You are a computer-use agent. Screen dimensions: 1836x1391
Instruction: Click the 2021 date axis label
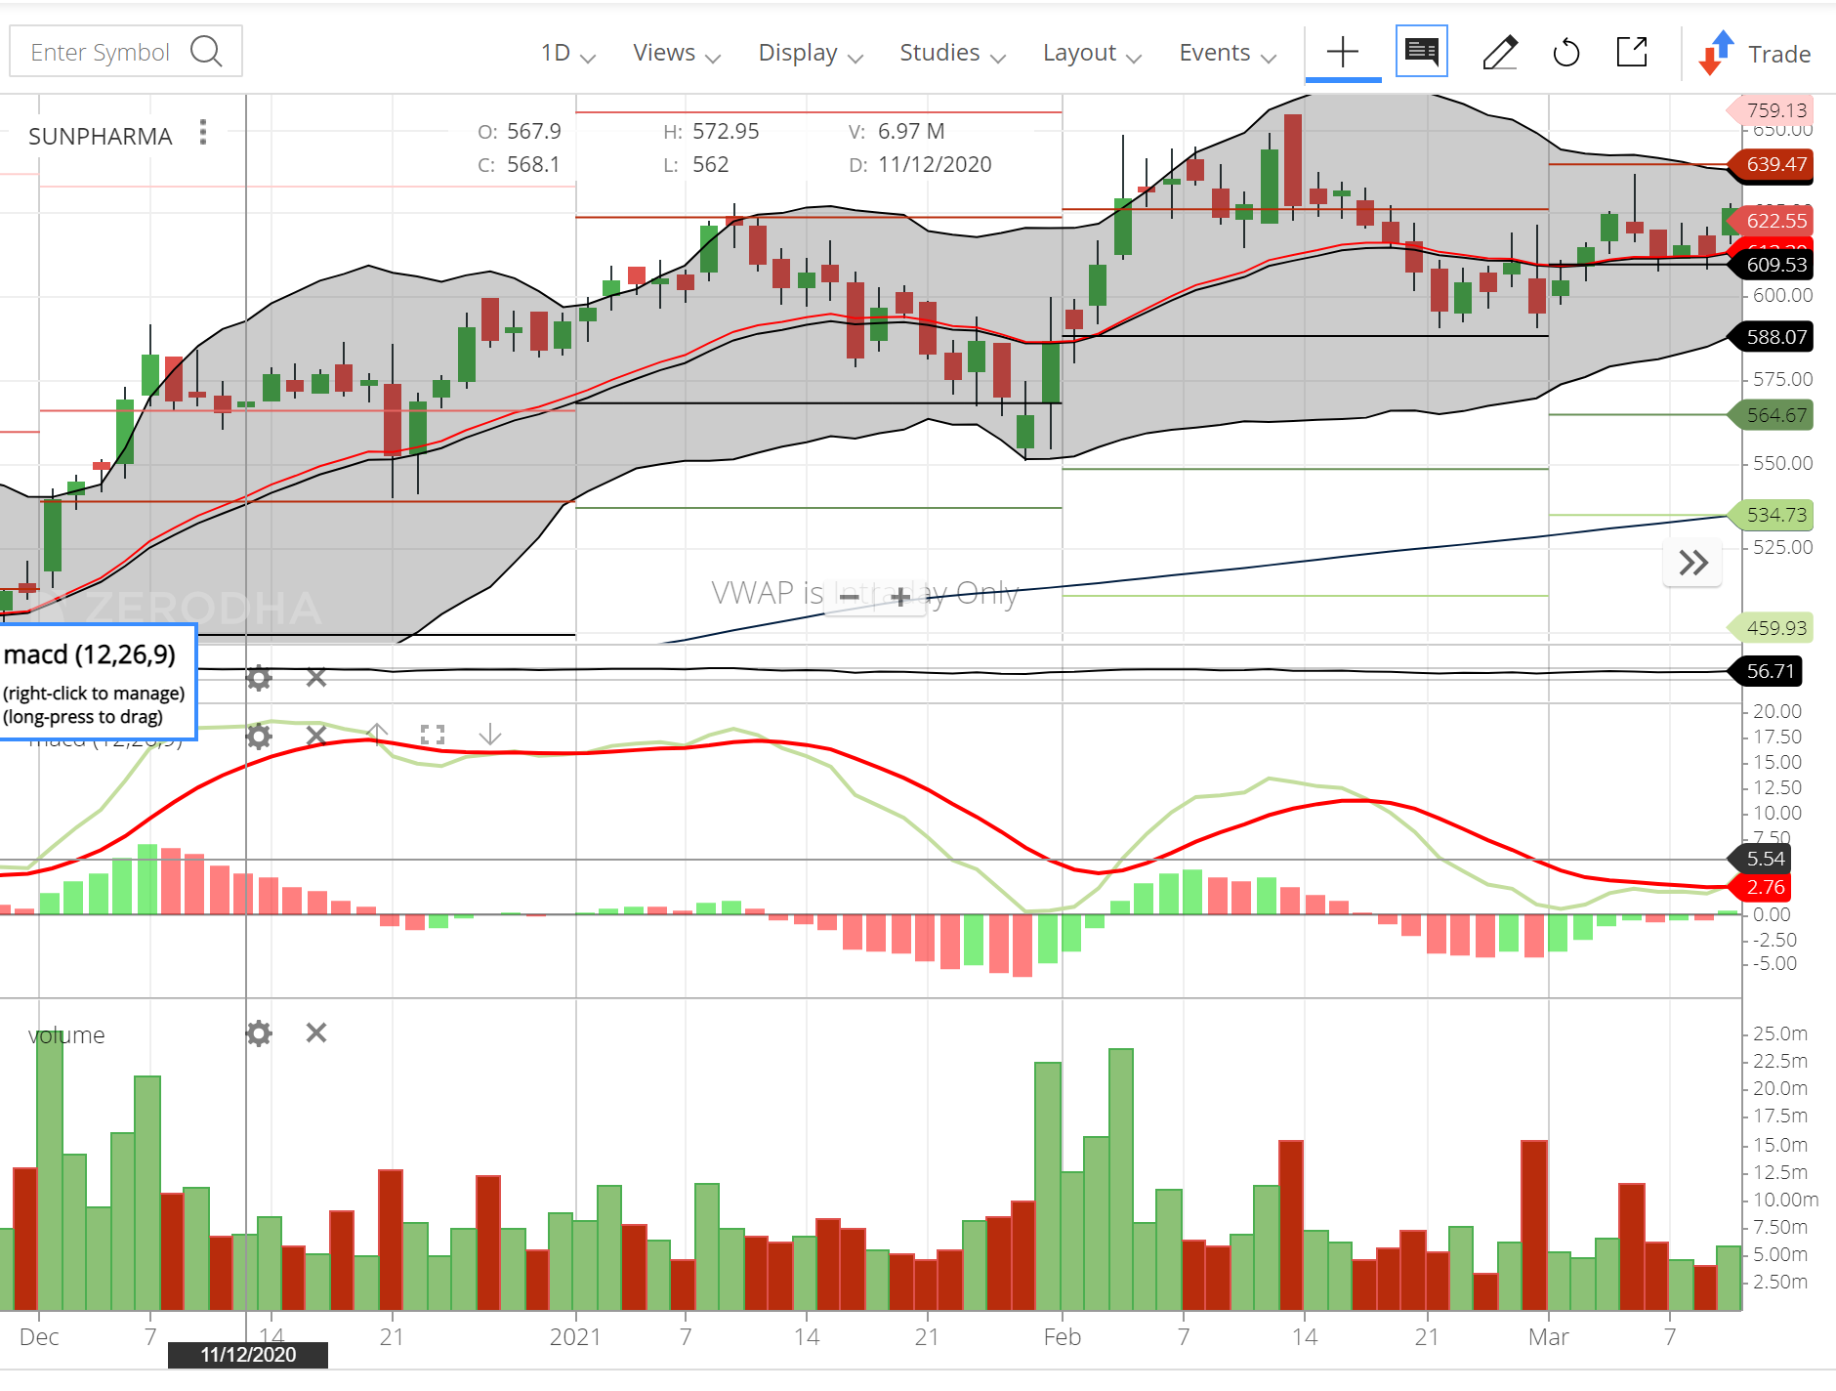(575, 1337)
